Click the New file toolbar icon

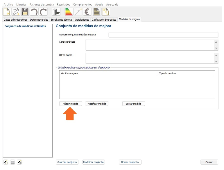coord(7,12)
